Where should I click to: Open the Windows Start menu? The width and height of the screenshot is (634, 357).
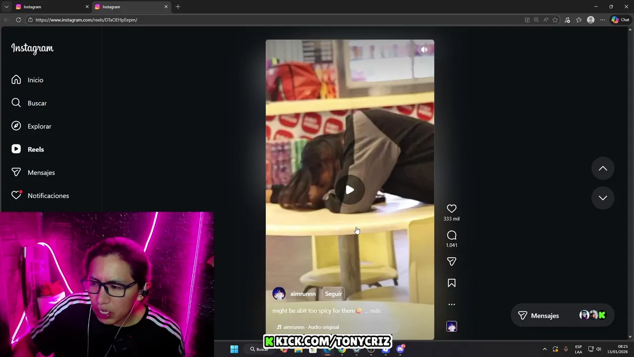click(x=234, y=349)
